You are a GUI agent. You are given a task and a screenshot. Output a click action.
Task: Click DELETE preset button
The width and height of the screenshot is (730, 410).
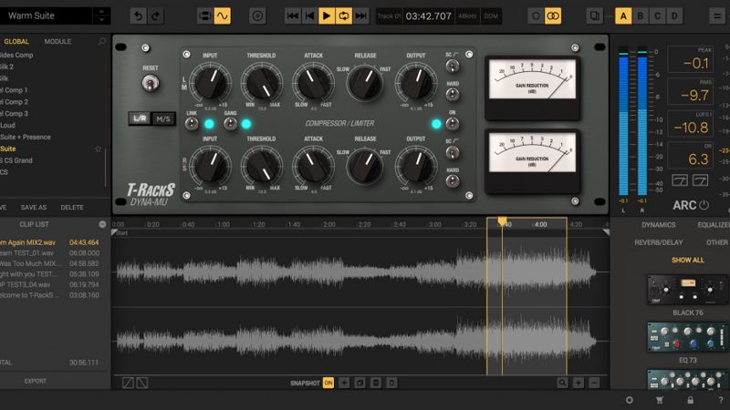click(72, 208)
